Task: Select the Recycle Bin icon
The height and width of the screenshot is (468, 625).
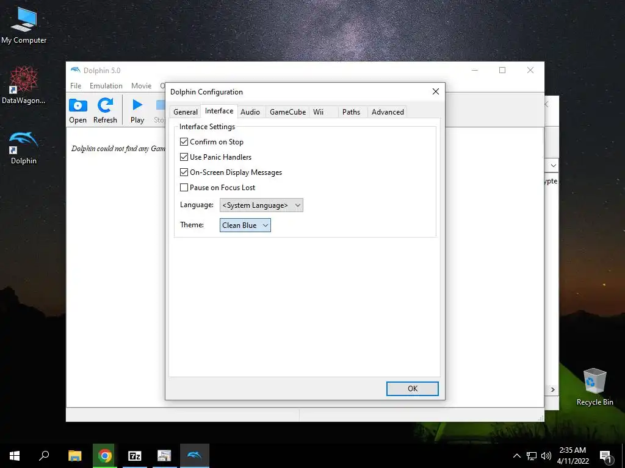Action: (x=594, y=387)
